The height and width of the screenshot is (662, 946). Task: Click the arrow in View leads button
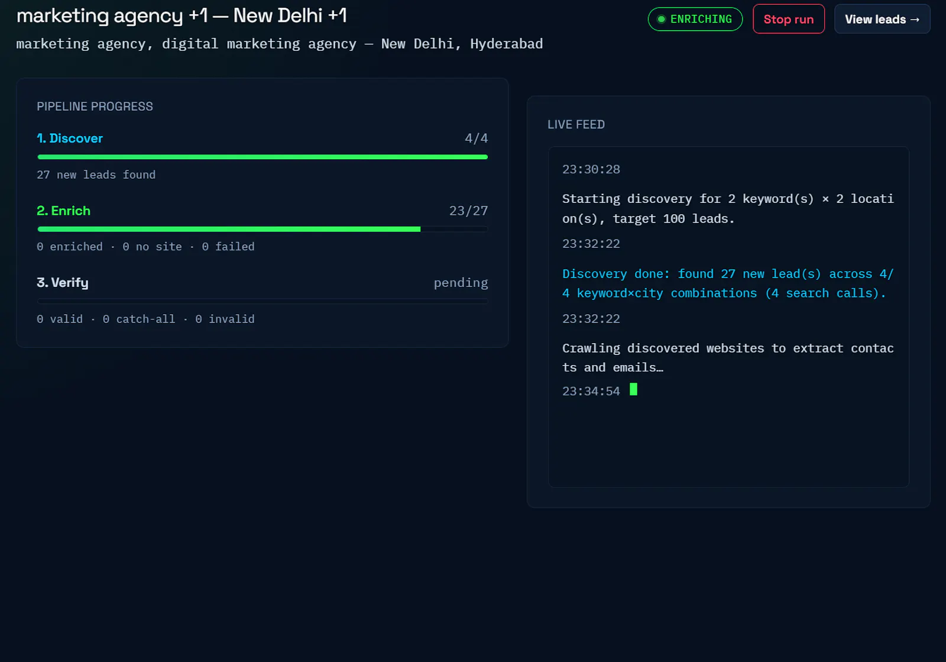pyautogui.click(x=915, y=20)
